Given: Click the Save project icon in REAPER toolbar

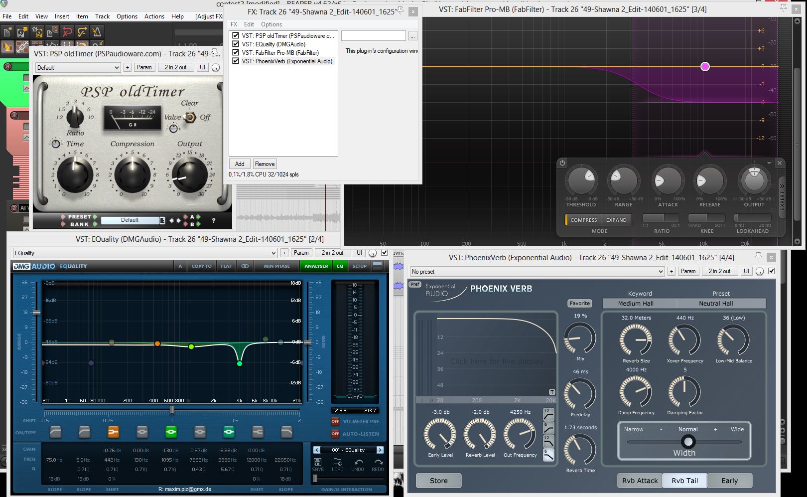Looking at the screenshot, I should click(x=37, y=32).
